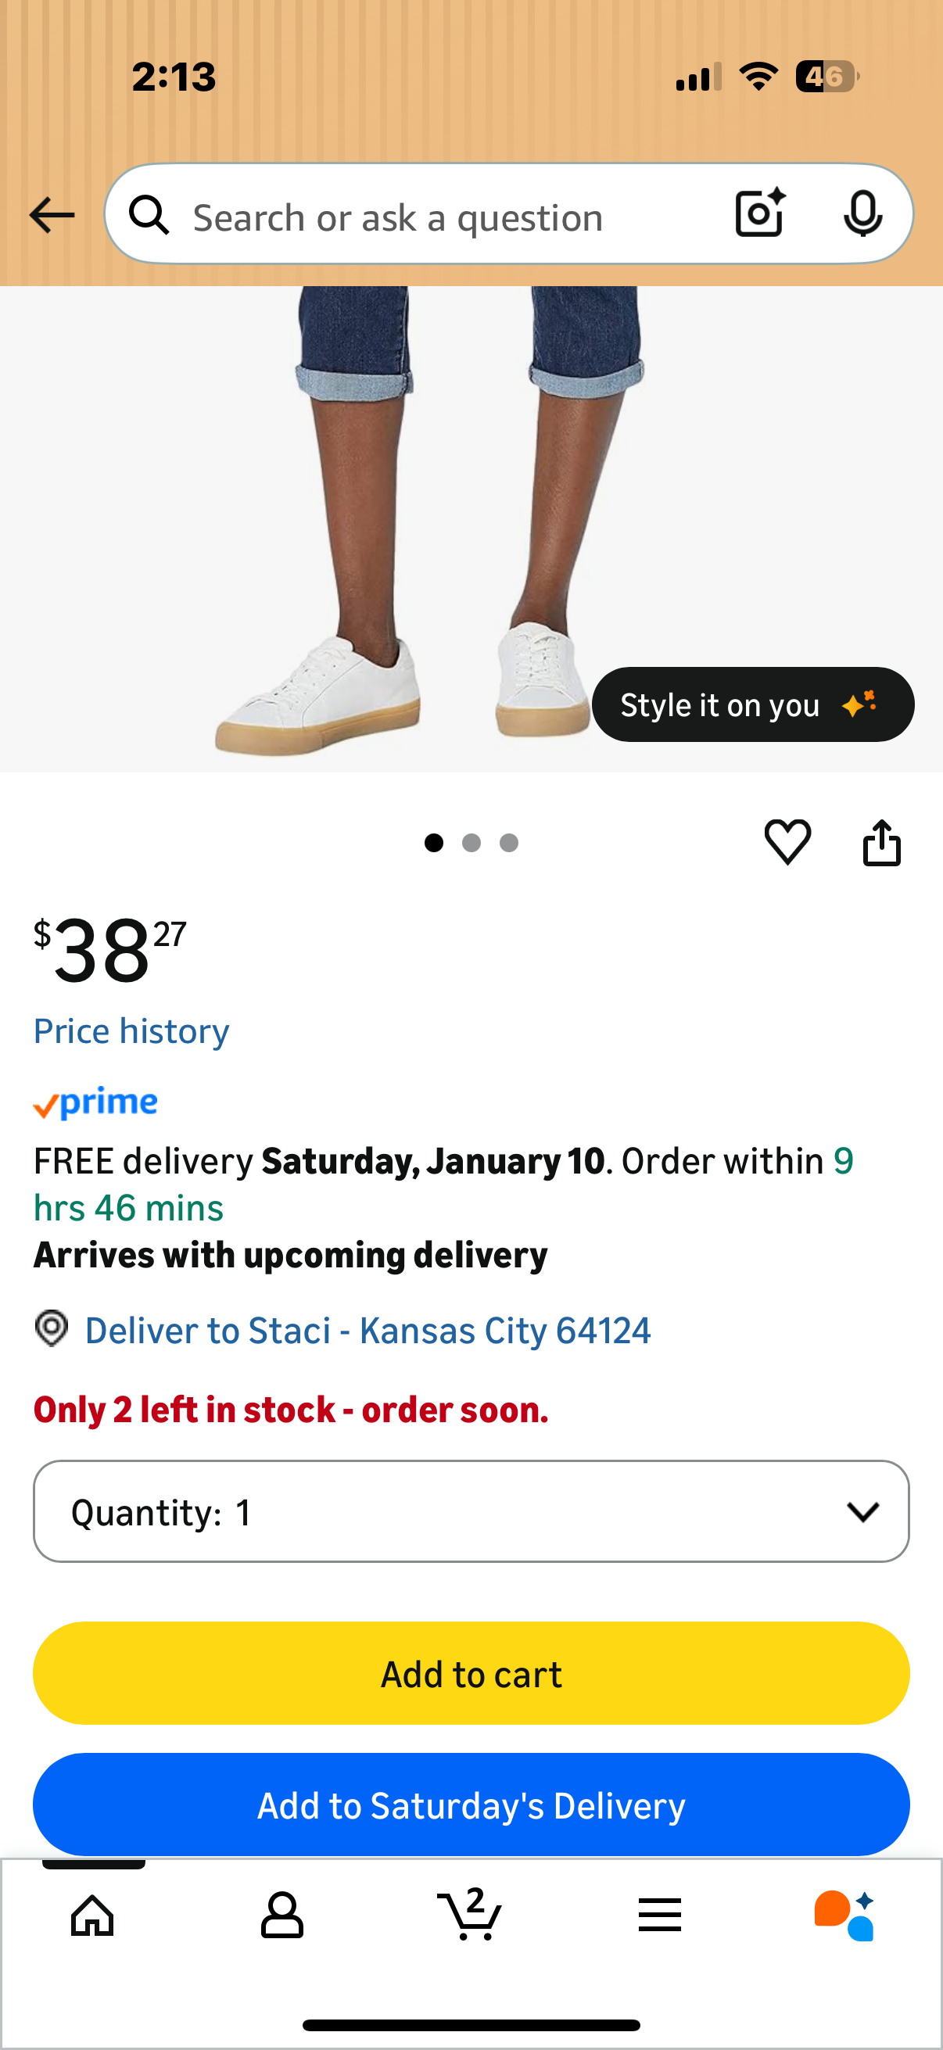Viewport: 943px width, 2050px height.
Task: Jump to the third image dot
Action: (509, 843)
